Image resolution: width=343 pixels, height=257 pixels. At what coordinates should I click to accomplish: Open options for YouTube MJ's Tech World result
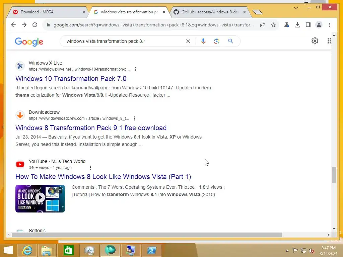point(90,168)
